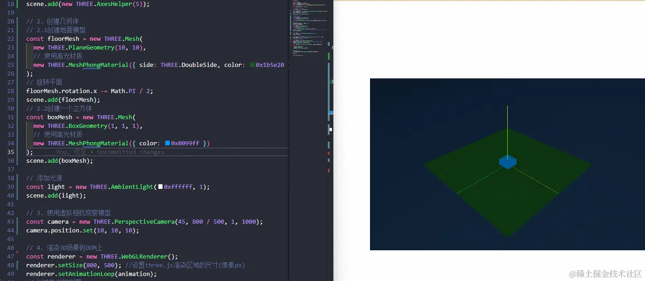Click the 'Uncommitted changes' blame annotation
Viewport: 645px width, 281px height.
(x=130, y=152)
